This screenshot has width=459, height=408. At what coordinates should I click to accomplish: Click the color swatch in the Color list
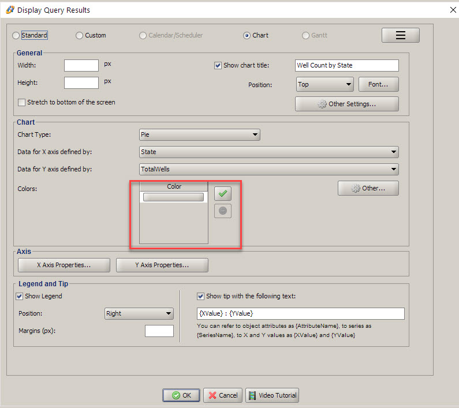tap(173, 197)
